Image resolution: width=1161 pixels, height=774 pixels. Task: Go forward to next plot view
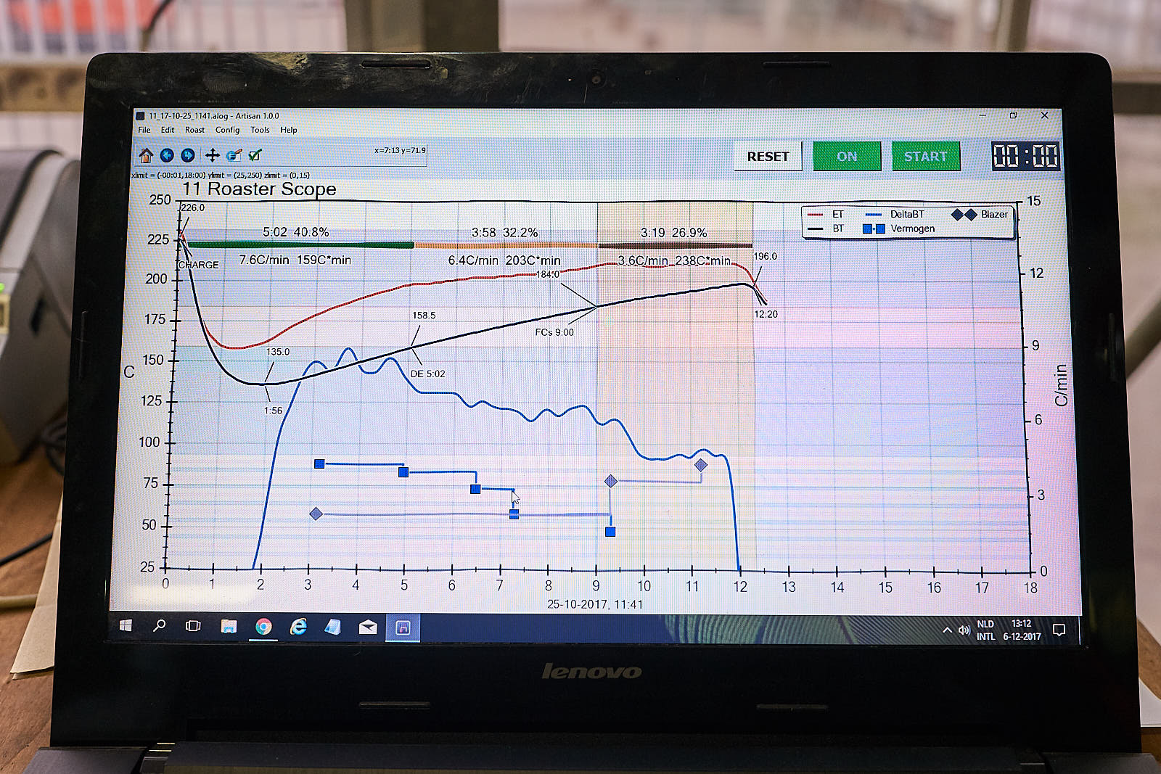[x=188, y=155]
